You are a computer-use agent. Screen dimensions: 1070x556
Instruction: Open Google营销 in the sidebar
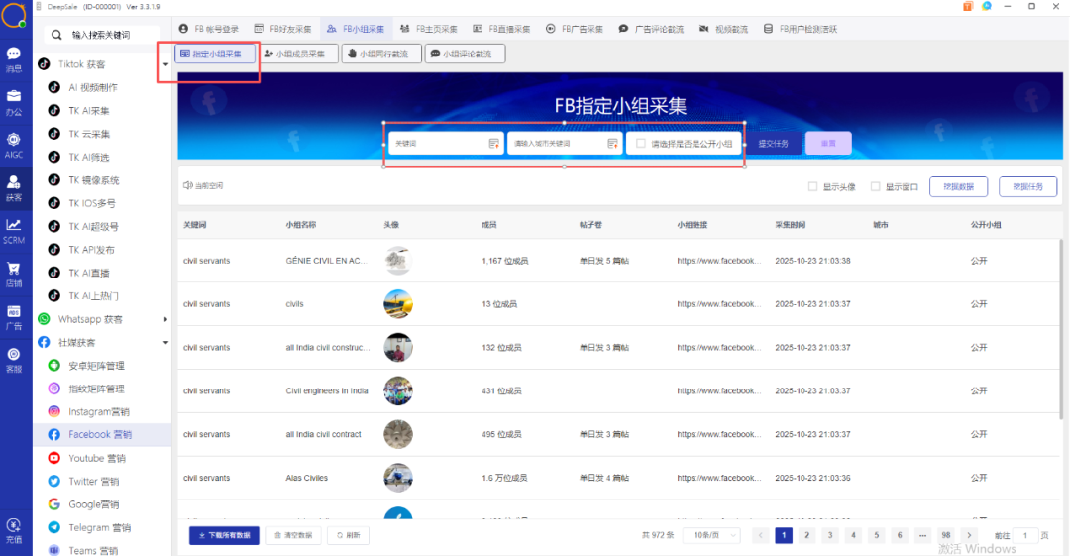pyautogui.click(x=93, y=504)
